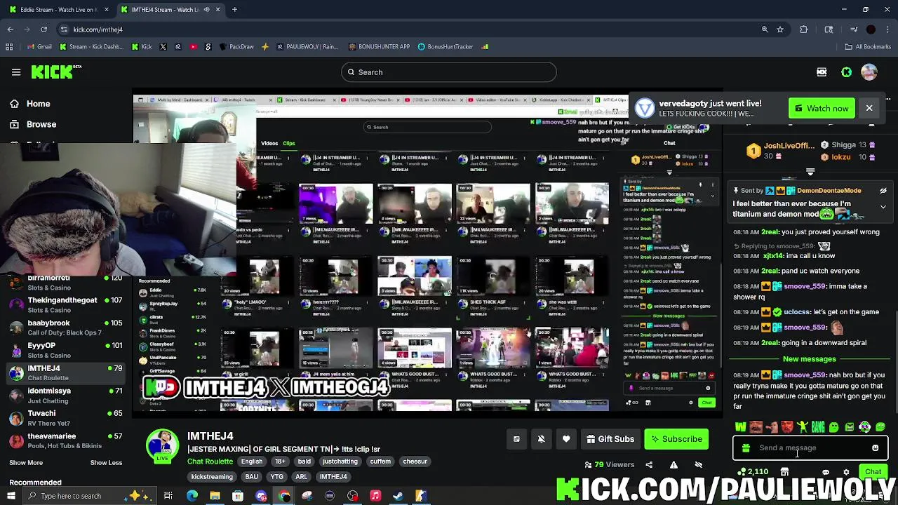
Task: Reload the page
Action: (x=43, y=29)
